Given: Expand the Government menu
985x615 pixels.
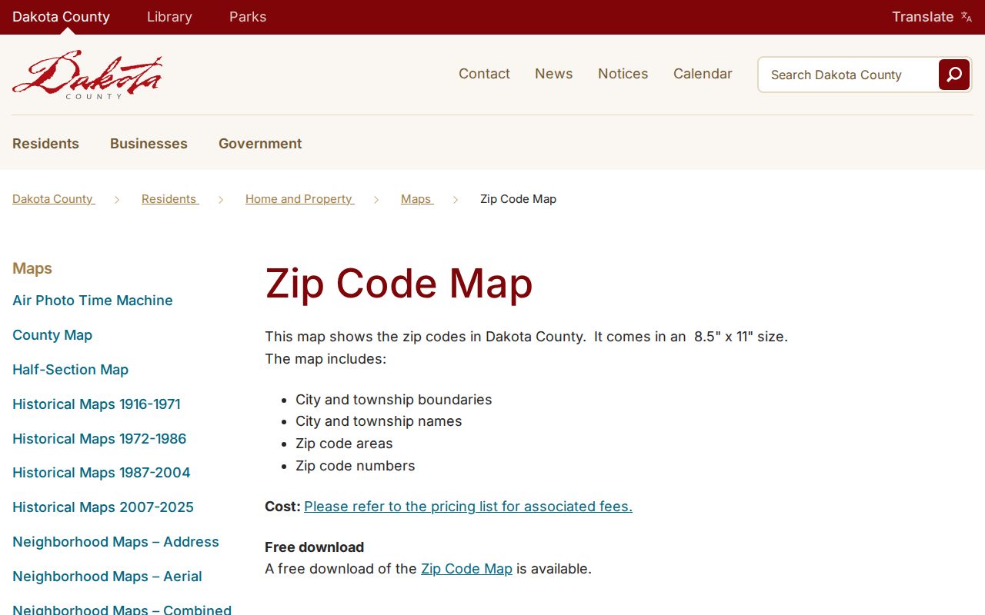Looking at the screenshot, I should tap(260, 144).
